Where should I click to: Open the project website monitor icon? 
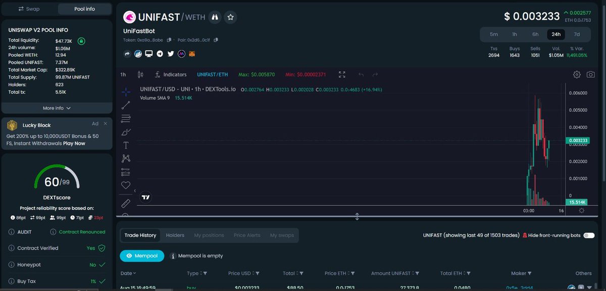pyautogui.click(x=148, y=54)
